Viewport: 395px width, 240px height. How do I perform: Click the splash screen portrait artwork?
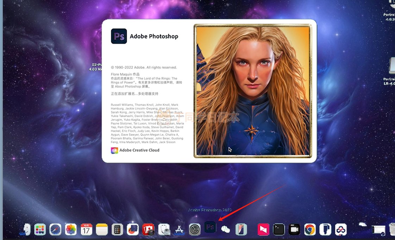click(x=252, y=91)
